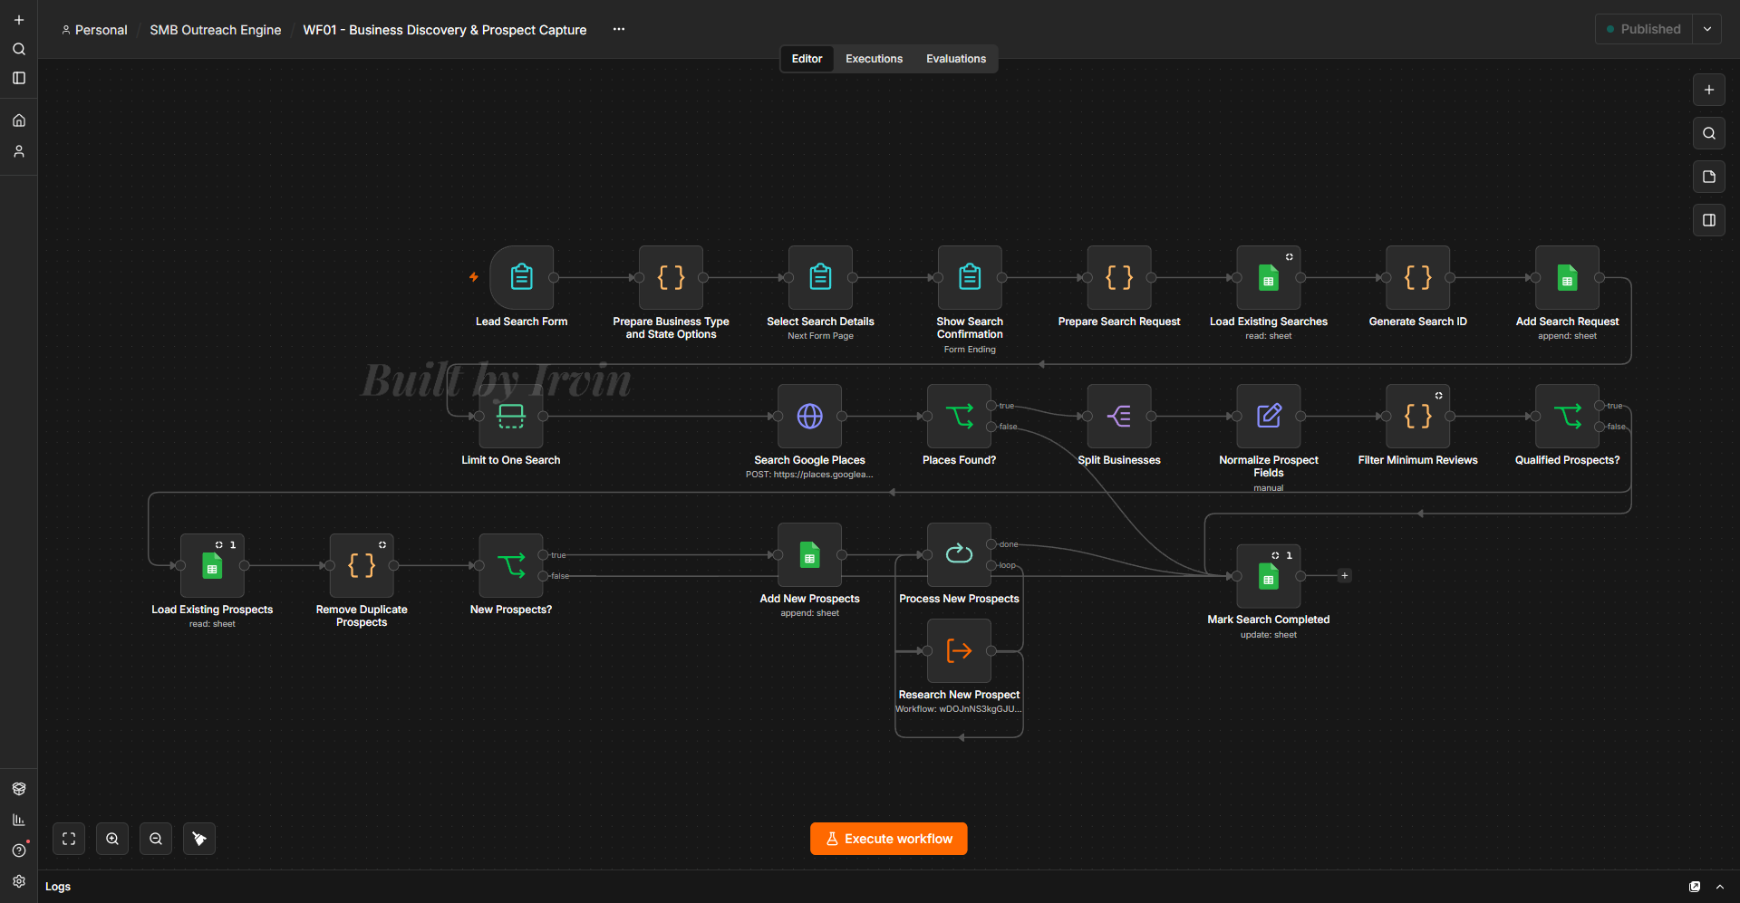This screenshot has height=903, width=1740.
Task: Click the fit-to-view canvas button
Action: point(69,839)
